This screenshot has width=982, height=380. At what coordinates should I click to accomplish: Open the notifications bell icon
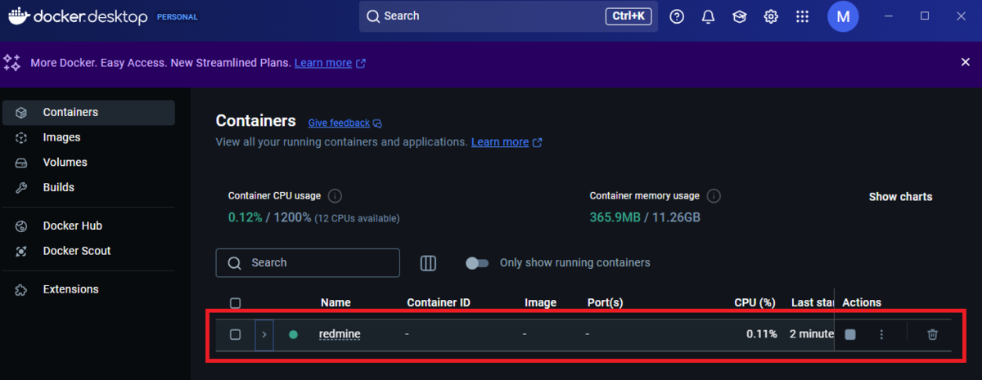[709, 16]
